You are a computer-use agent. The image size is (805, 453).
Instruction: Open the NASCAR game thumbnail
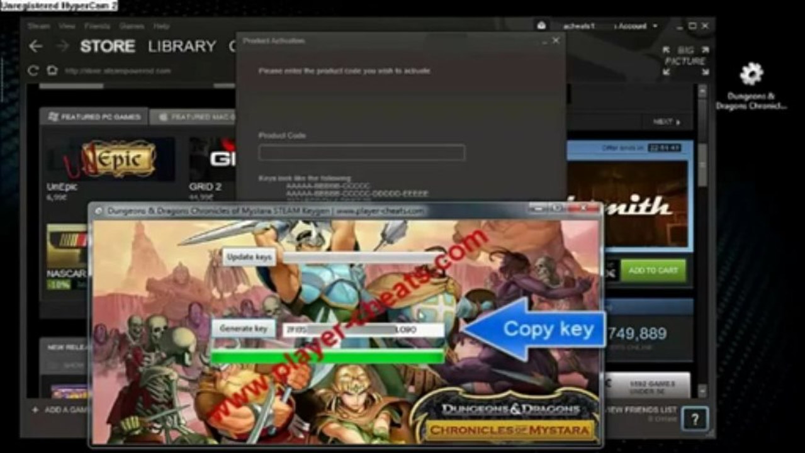(67, 247)
